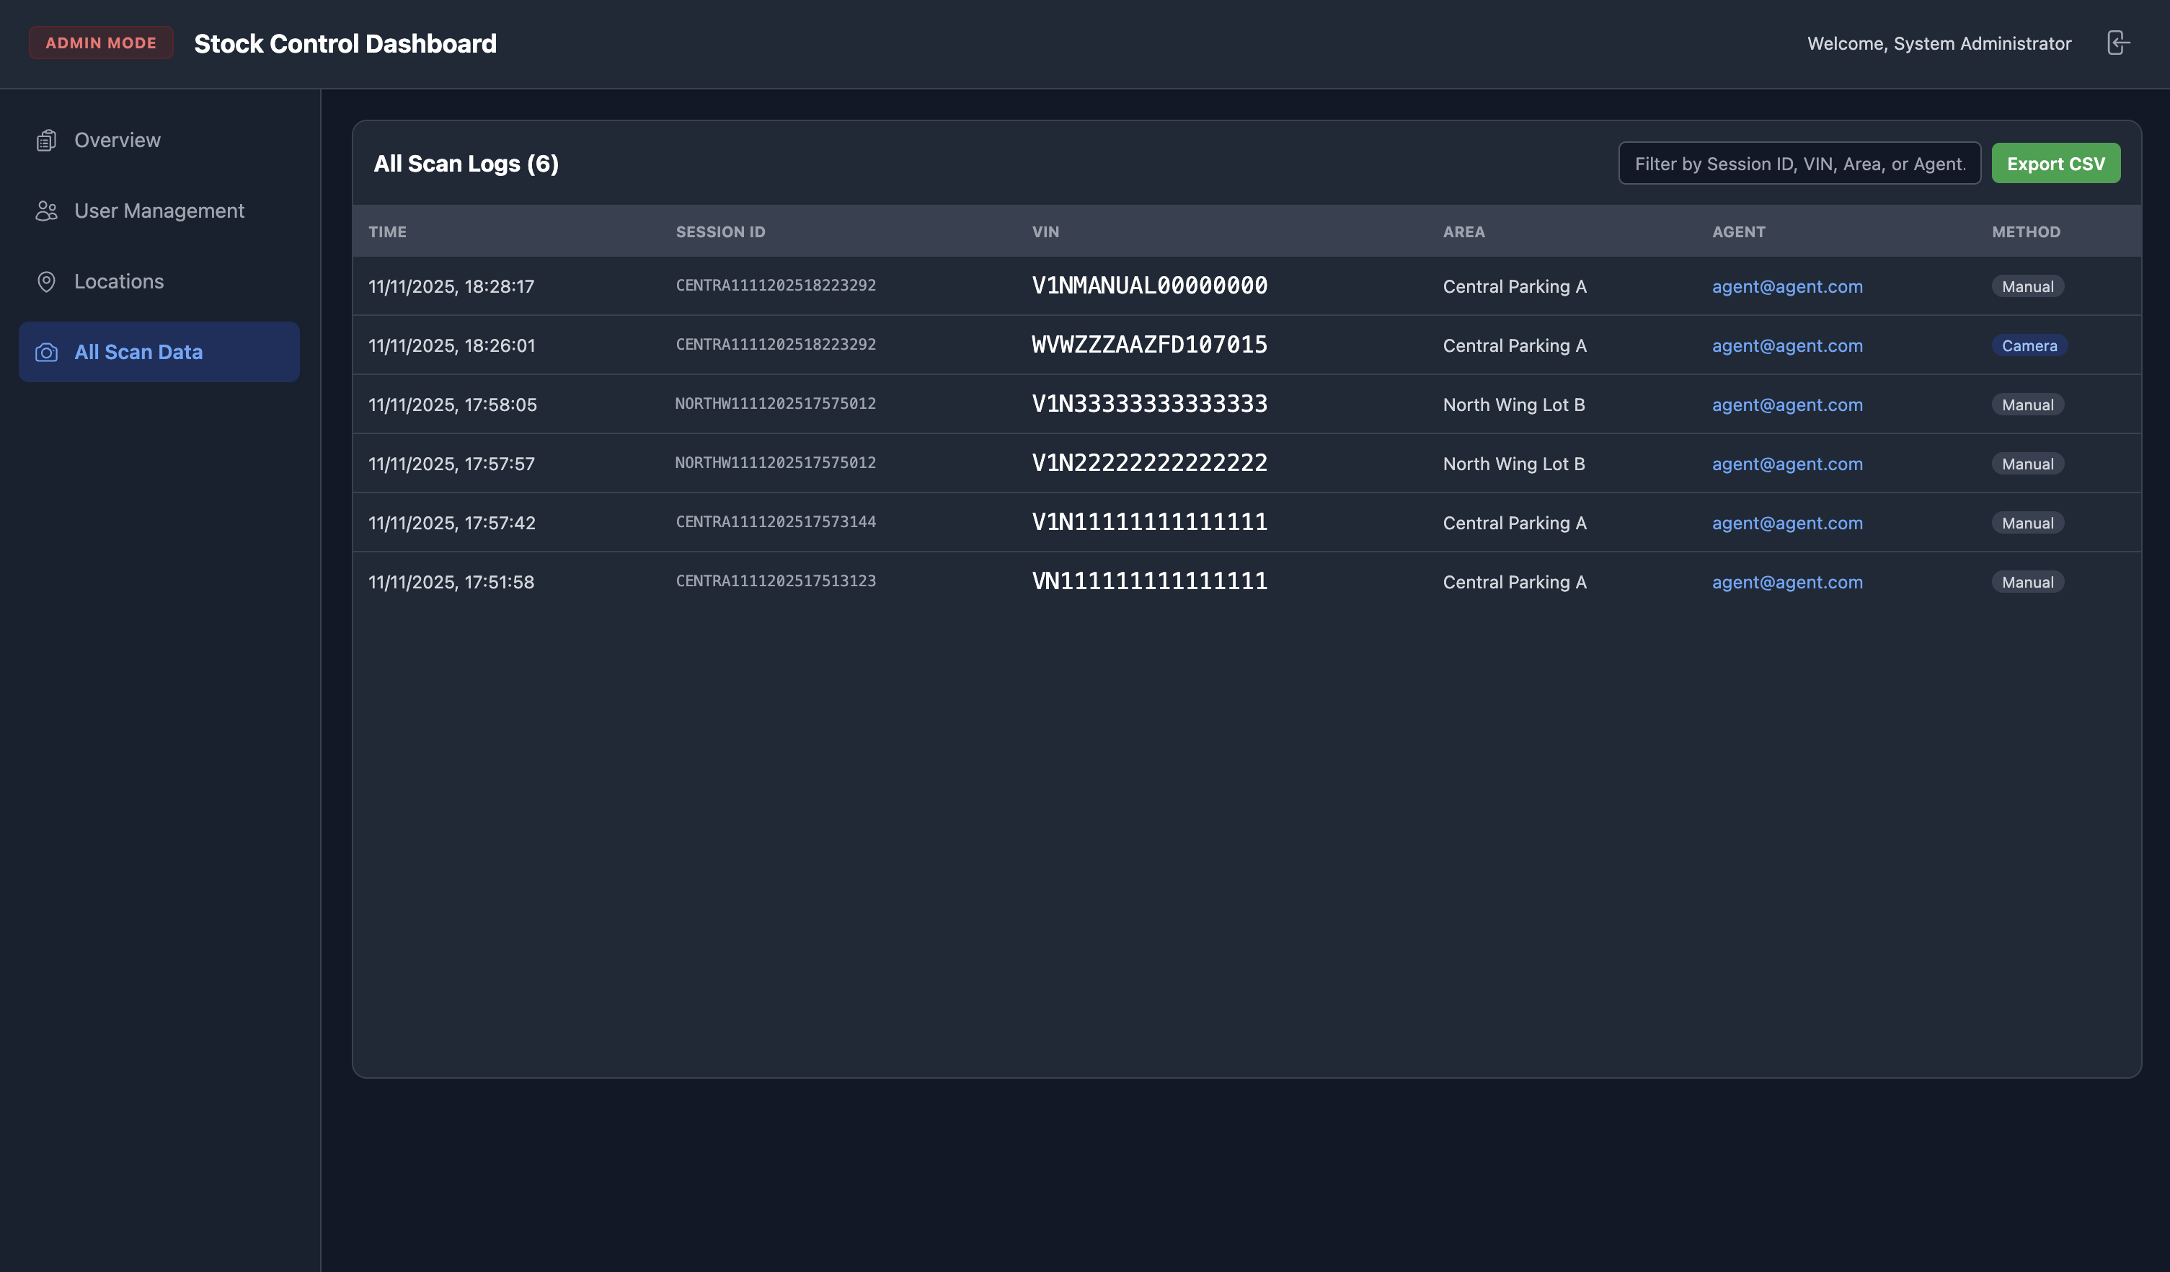Viewport: 2170px width, 1272px height.
Task: Click the TIME column header
Action: click(388, 231)
